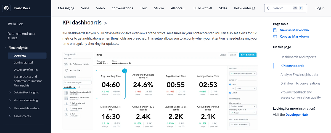Click the Twilio Docs title text

pos(22,9)
